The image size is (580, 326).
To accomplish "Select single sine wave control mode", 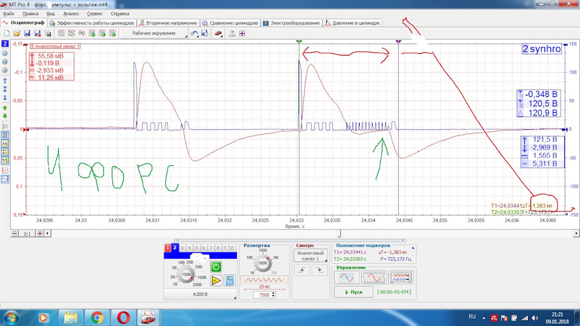I will click(x=347, y=277).
